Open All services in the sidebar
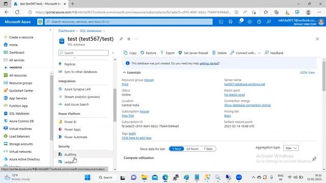 (14, 60)
